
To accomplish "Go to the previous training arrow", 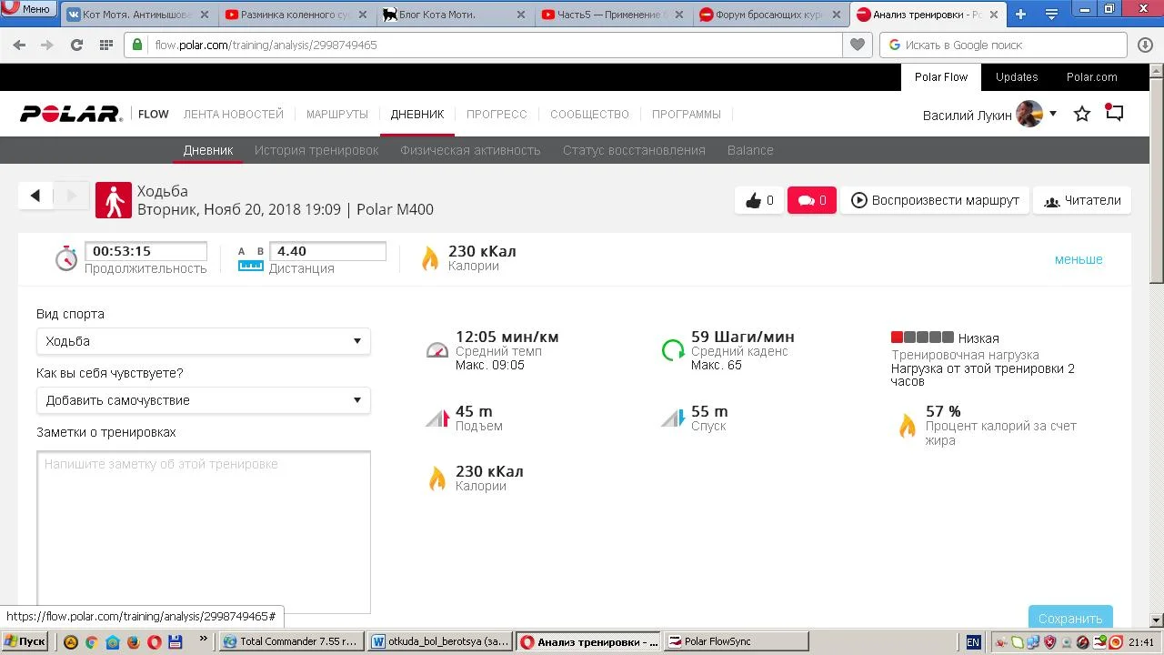I will [35, 196].
